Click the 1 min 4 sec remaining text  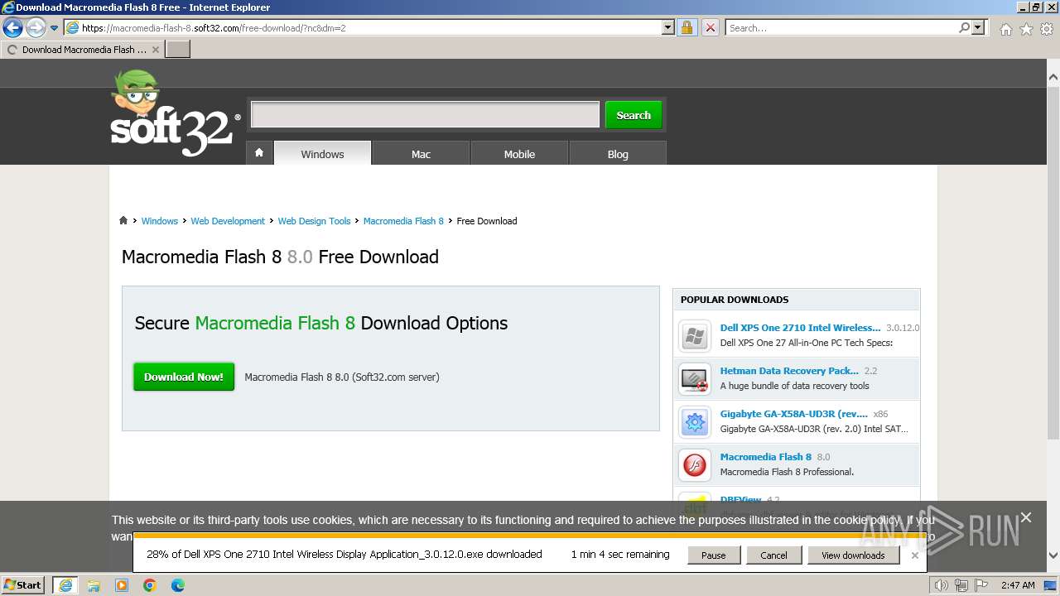620,555
